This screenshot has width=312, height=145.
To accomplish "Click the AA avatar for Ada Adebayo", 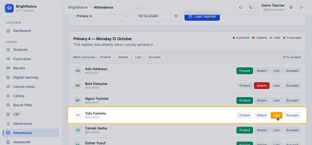I will point(78,71).
